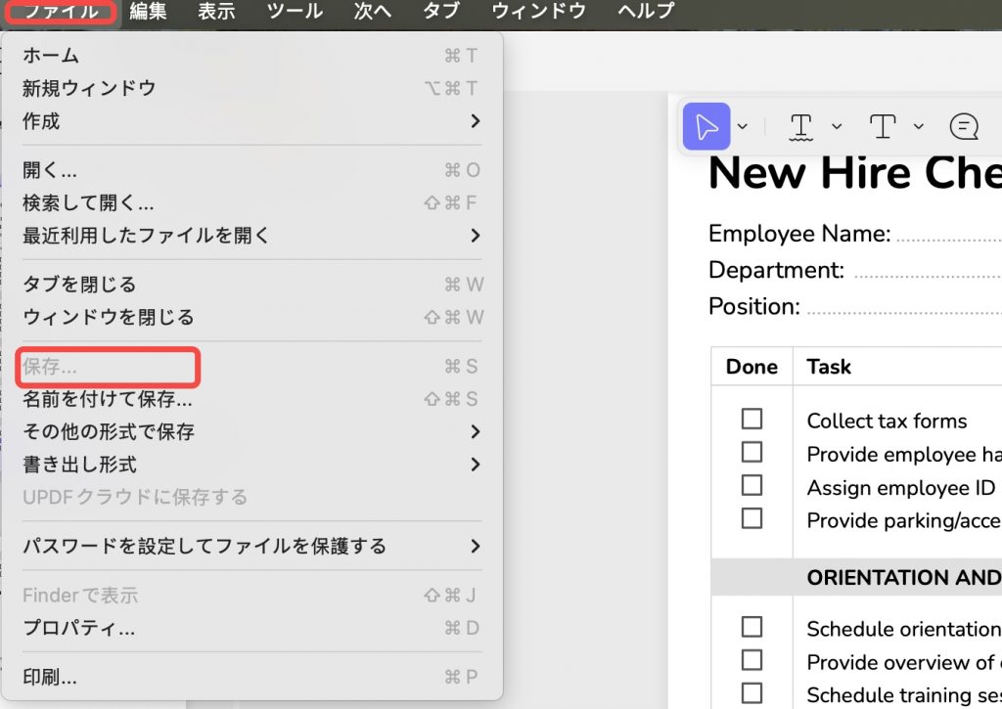Expand the 作成 submenu
The image size is (1002, 709).
click(251, 120)
